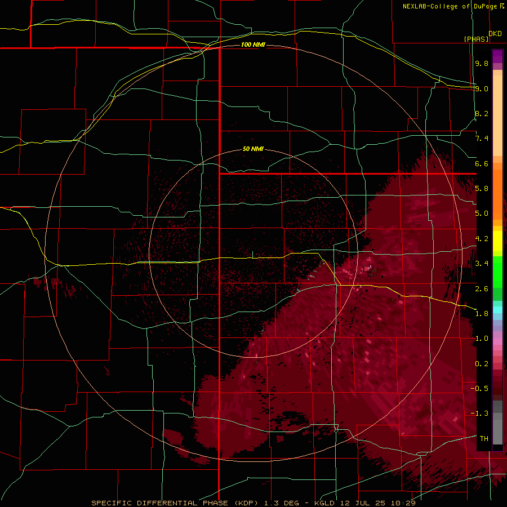Click the 5.0 value on color scale
This screenshot has height=507, width=507.
point(482,214)
